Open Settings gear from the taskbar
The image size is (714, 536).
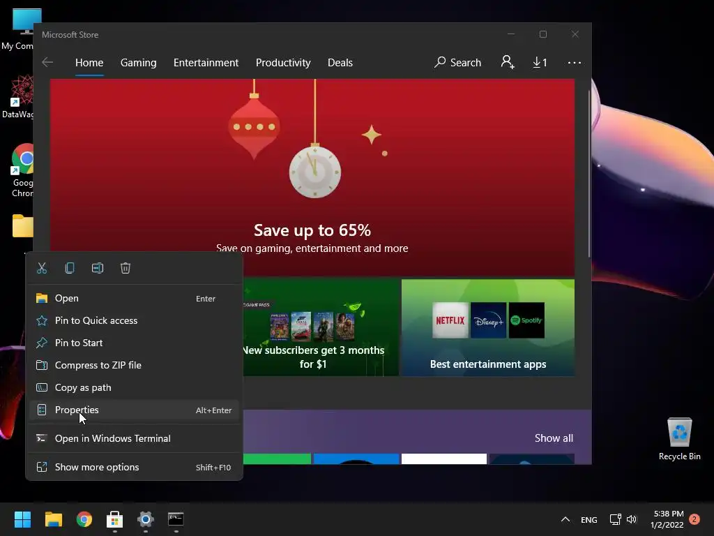146,519
